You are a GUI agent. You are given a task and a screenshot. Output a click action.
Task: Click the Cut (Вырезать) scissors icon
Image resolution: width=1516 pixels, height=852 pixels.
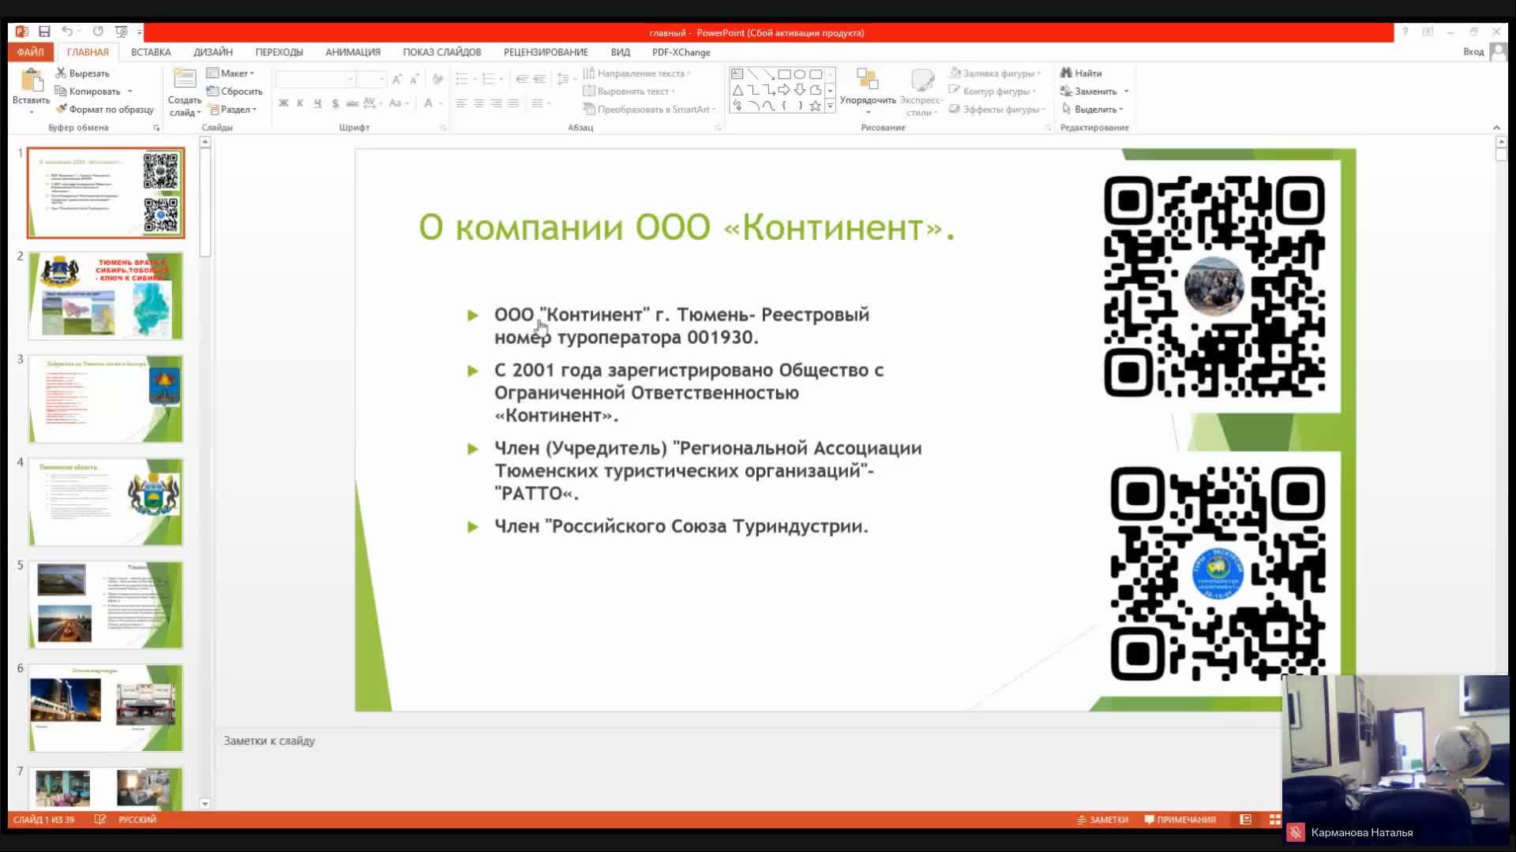pyautogui.click(x=61, y=73)
